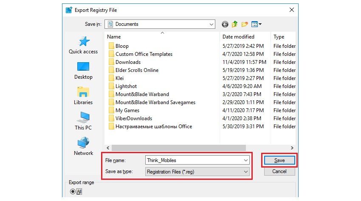Click the horizontal scrollbar thumb
The image size is (361, 201).
pos(179,148)
